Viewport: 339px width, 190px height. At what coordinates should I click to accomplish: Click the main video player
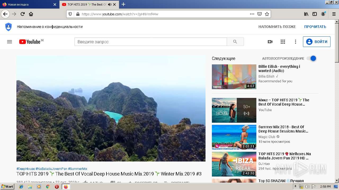(111, 108)
